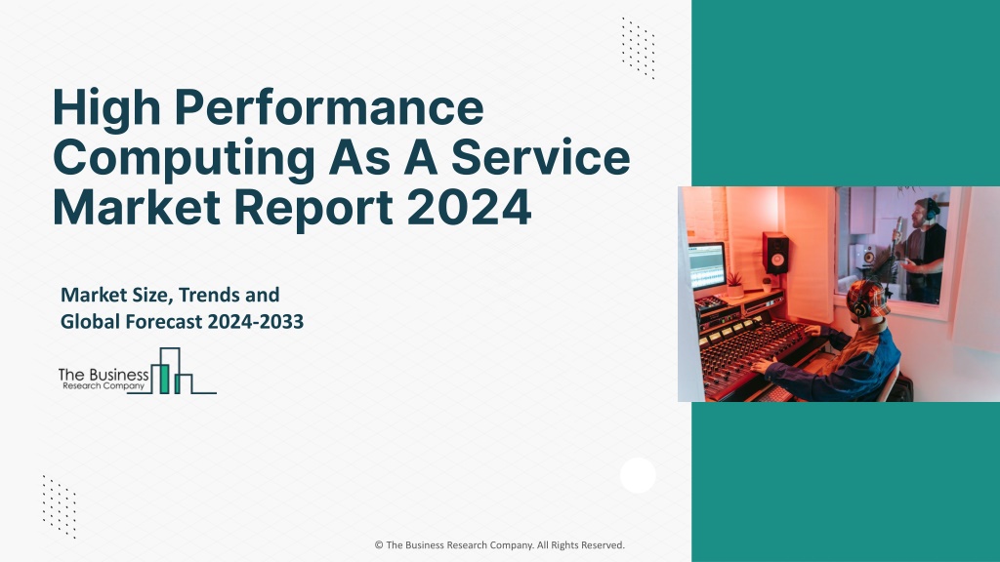Click the 'Market Size, Trends and' subtitle line
The height and width of the screenshot is (562, 1000).
click(170, 295)
